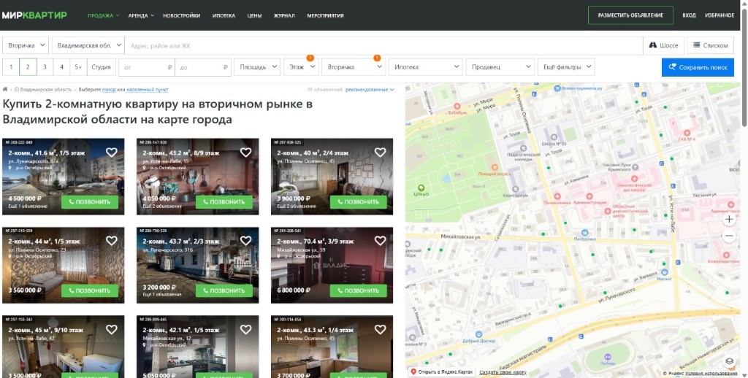Expand the Площадь filter
The width and height of the screenshot is (748, 378).
click(257, 67)
